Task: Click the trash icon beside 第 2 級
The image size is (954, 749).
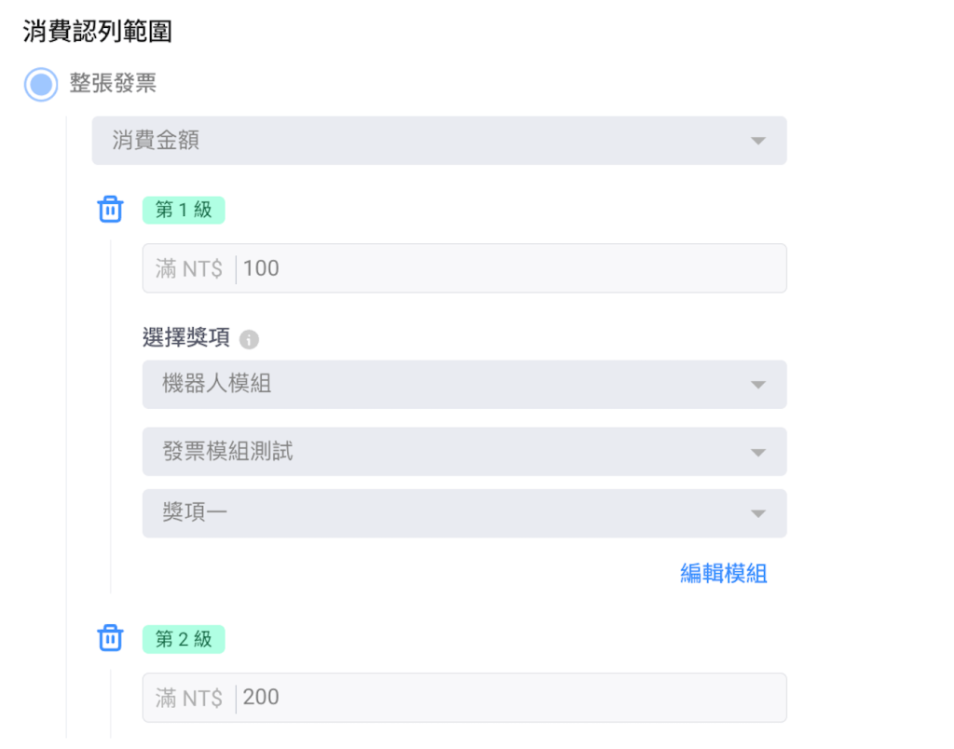Action: [x=110, y=639]
